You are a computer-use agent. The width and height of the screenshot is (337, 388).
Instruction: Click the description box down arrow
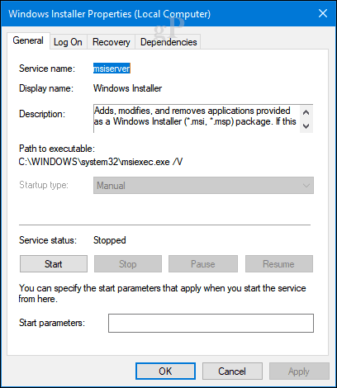[x=306, y=126]
